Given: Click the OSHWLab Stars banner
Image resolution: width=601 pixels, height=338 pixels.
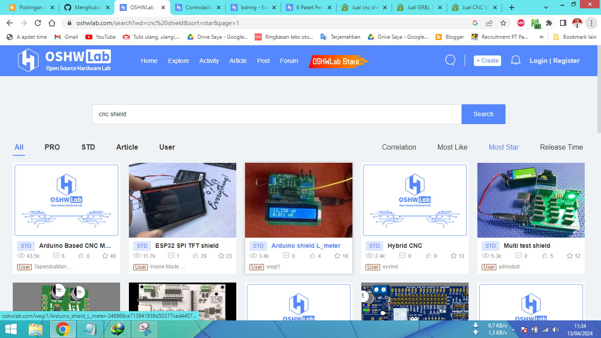Looking at the screenshot, I should click(x=338, y=62).
